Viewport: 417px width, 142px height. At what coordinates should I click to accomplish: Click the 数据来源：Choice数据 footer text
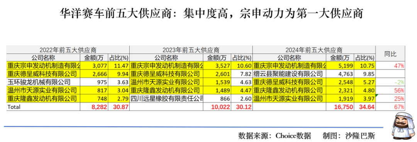click(275, 136)
